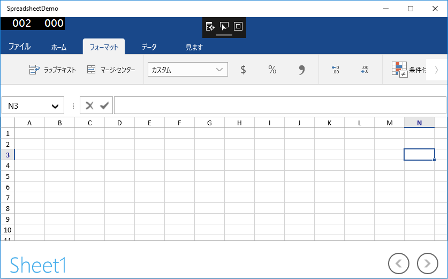This screenshot has height=279, width=448.
Task: Select row 1 header
Action: [x=7, y=133]
